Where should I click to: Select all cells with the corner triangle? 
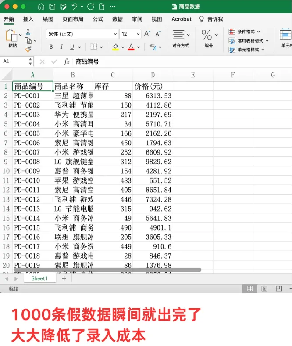pyautogui.click(x=7, y=75)
